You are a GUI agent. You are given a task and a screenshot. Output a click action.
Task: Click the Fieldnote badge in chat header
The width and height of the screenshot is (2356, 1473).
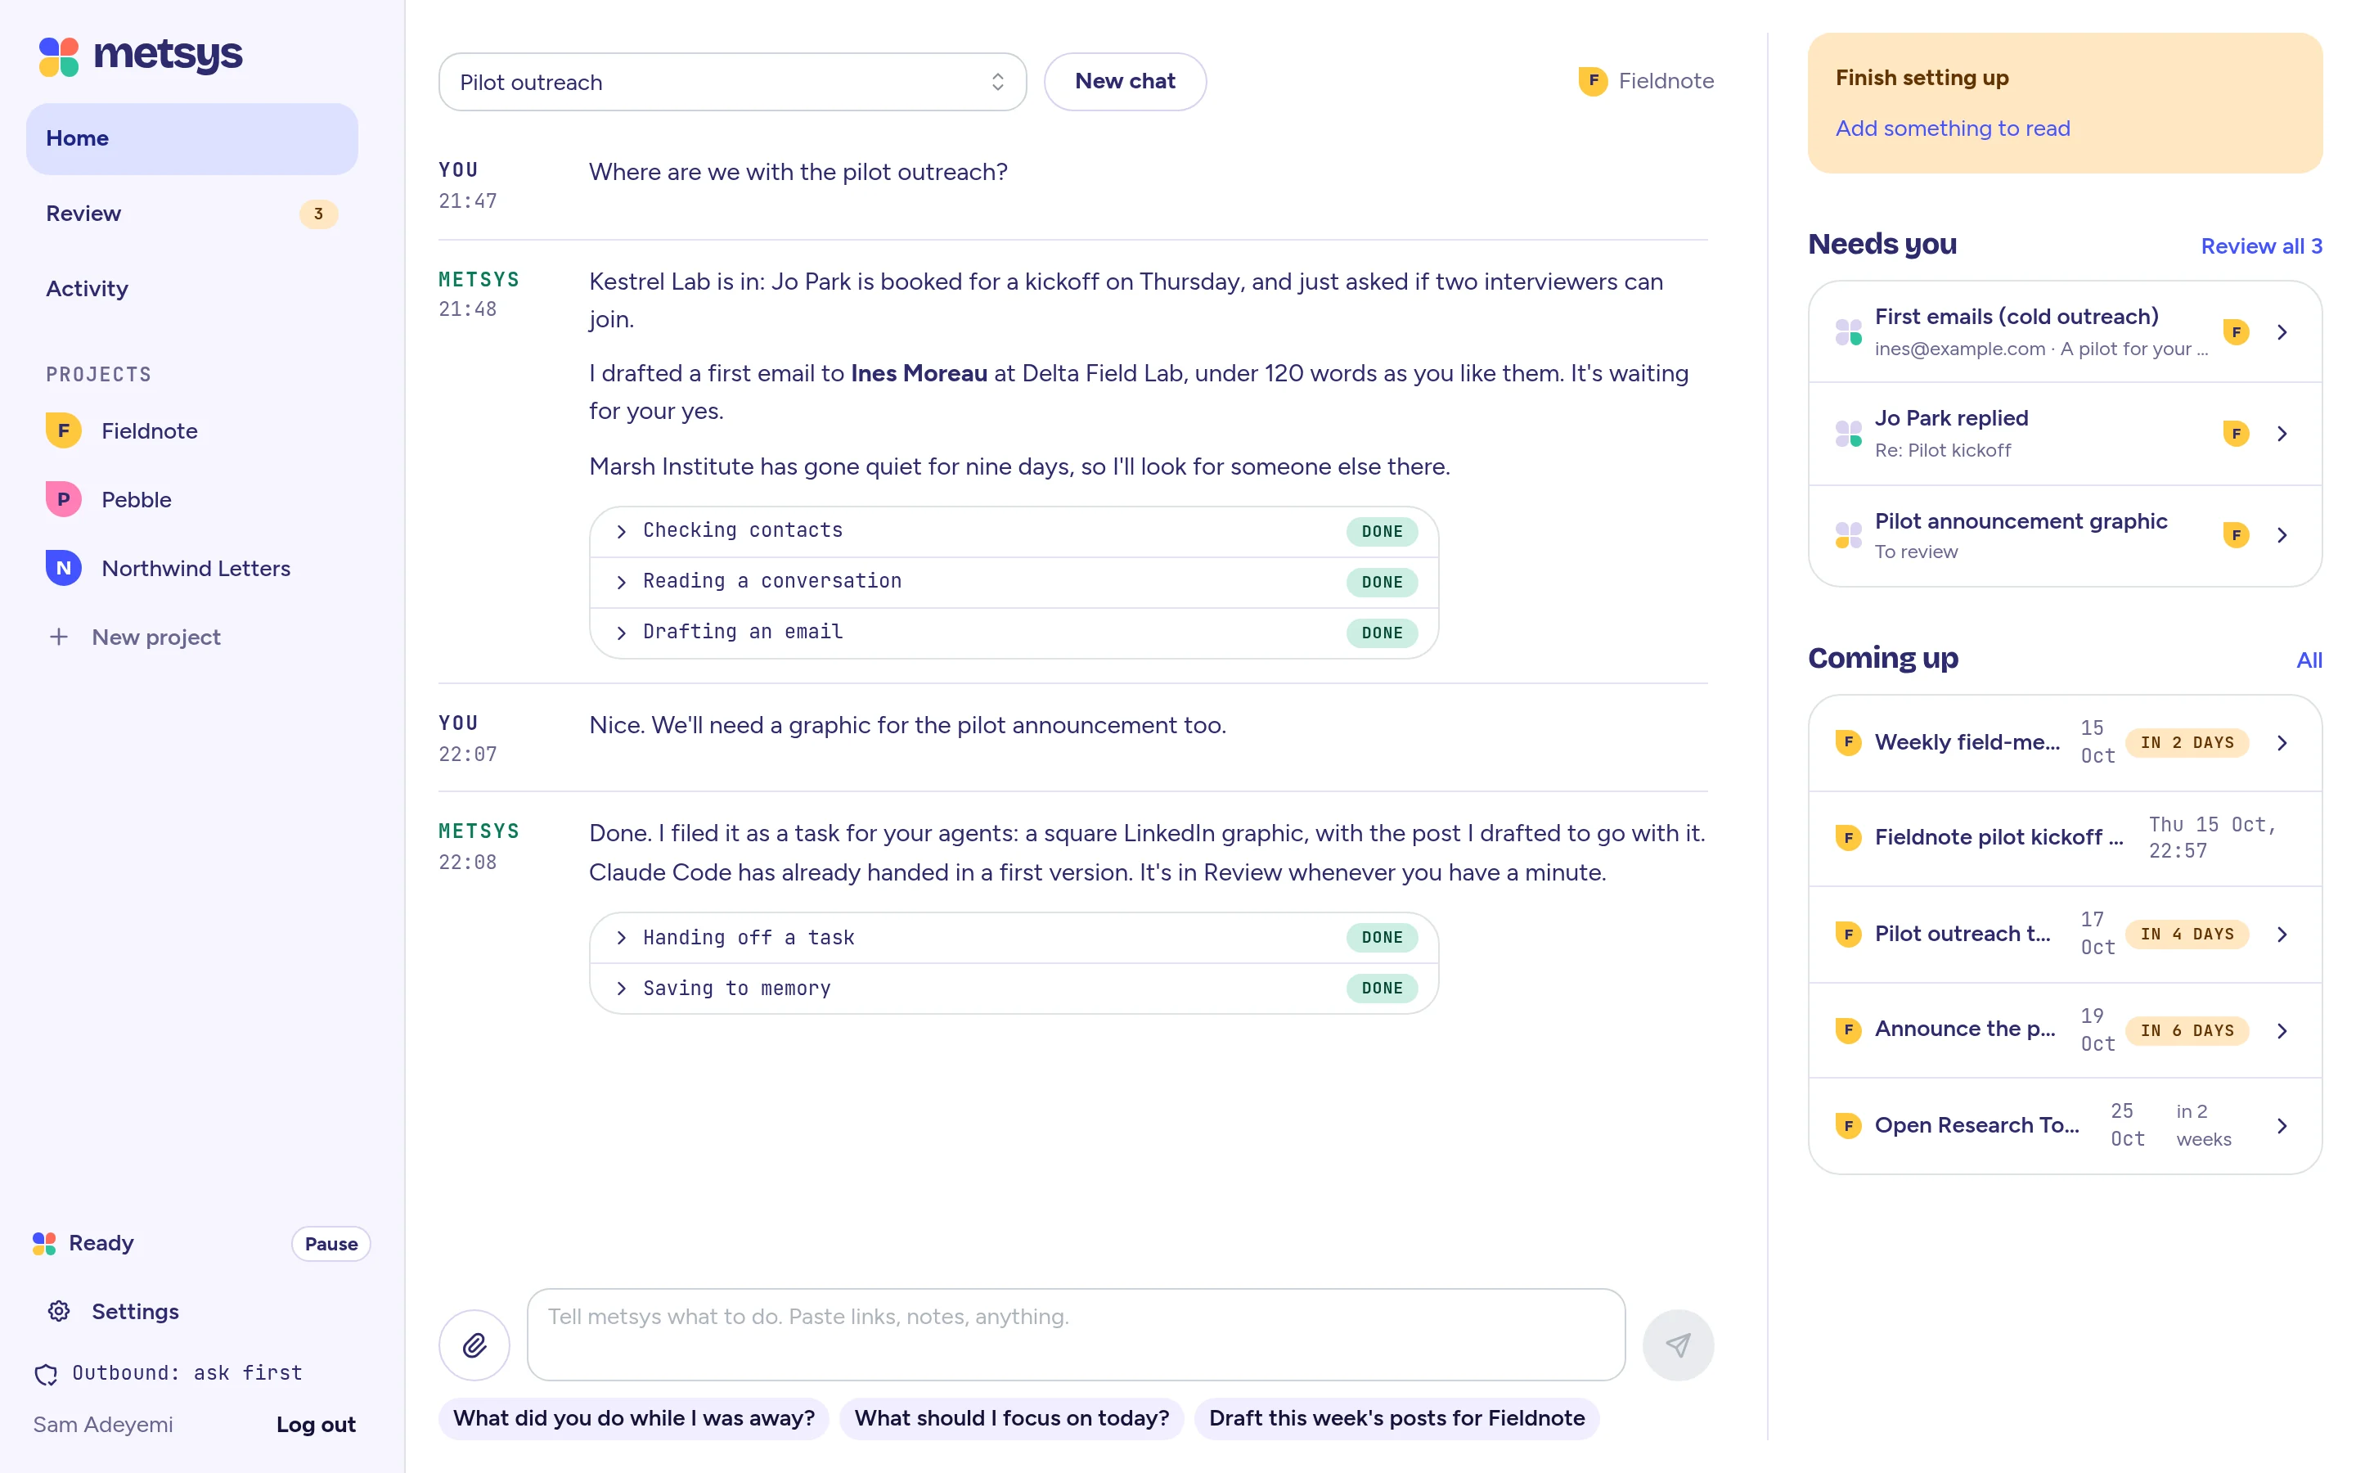coord(1593,81)
